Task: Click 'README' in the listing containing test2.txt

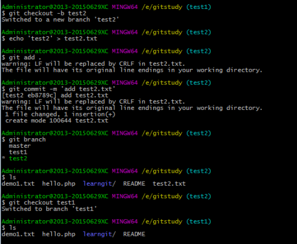Action: click(x=134, y=183)
